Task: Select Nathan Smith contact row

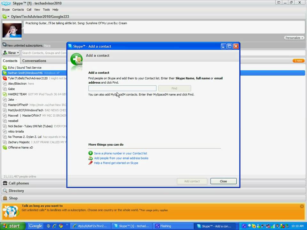Action: (34, 73)
